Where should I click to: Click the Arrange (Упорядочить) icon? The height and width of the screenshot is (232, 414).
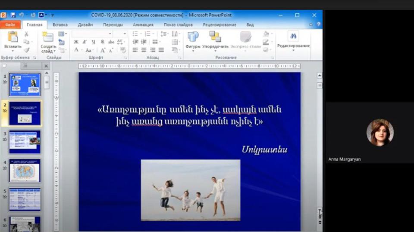(x=215, y=37)
